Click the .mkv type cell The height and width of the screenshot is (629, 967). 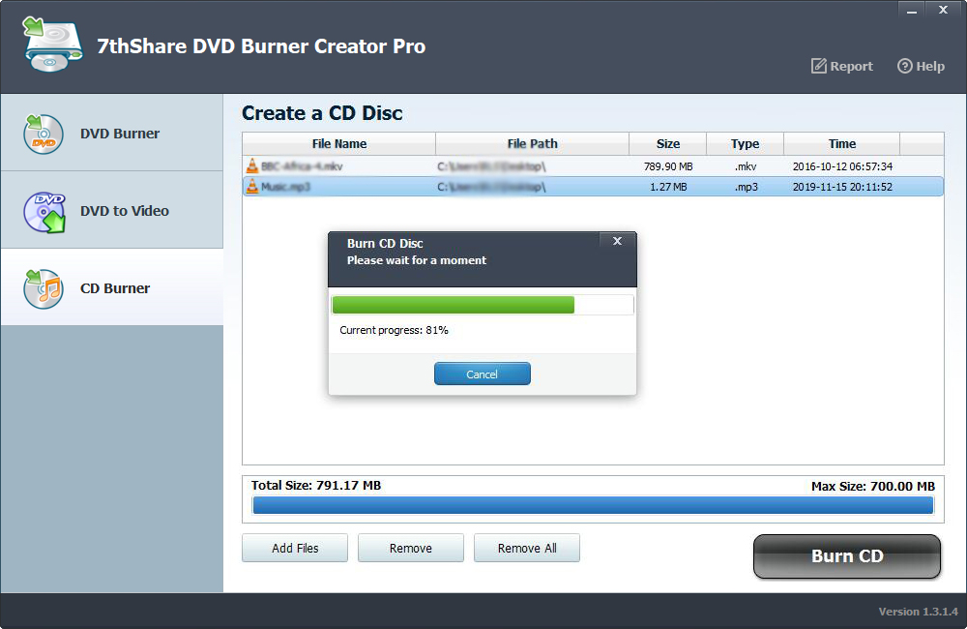pyautogui.click(x=746, y=166)
